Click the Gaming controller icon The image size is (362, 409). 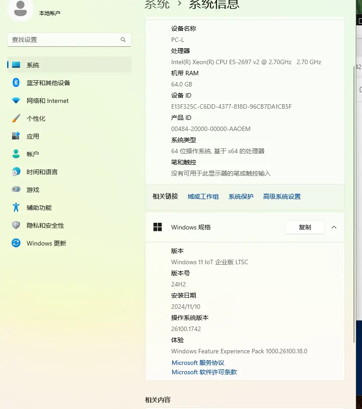pos(16,189)
